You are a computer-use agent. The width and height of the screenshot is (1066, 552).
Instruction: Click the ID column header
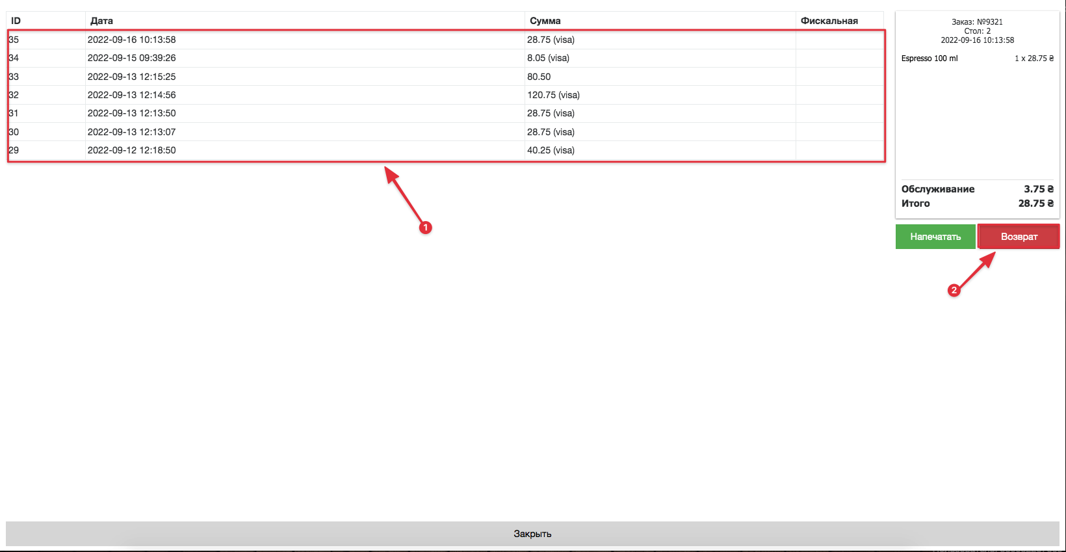16,21
